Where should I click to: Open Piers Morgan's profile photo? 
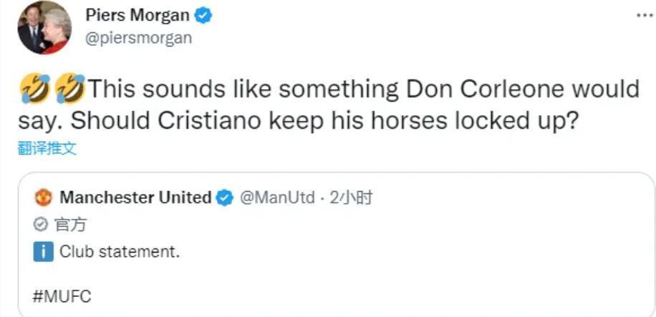(44, 28)
